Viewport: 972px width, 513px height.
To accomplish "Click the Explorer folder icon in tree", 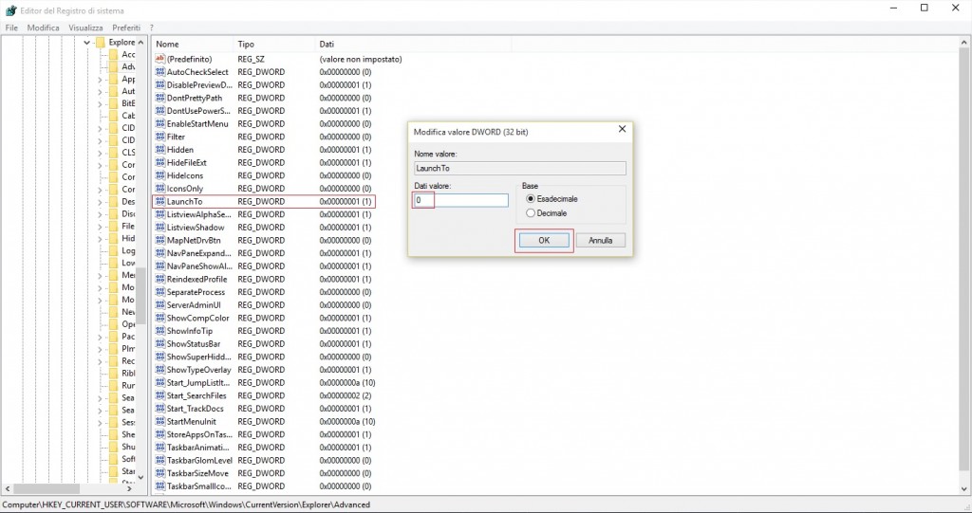I will (x=100, y=43).
